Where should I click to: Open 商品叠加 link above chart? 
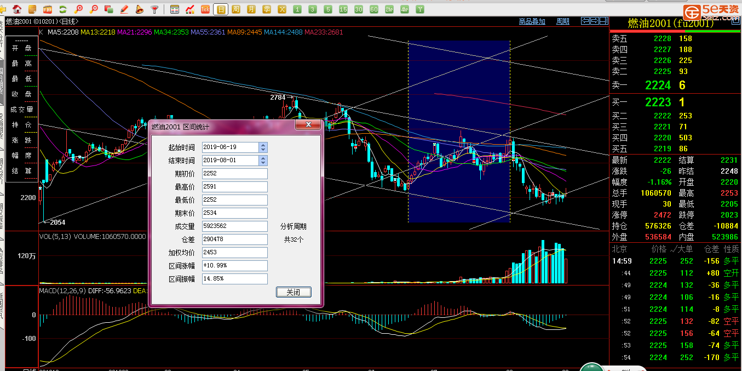(532, 21)
